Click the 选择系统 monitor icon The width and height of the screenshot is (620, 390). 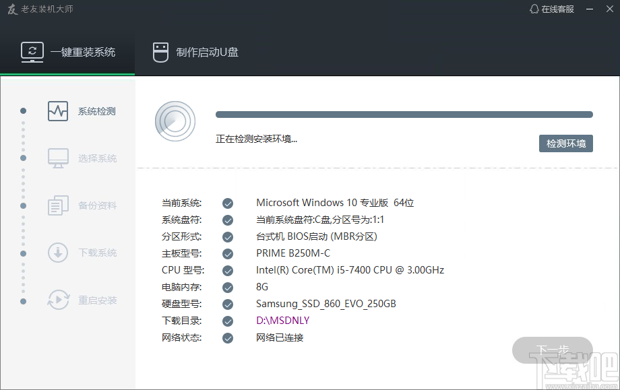click(58, 158)
